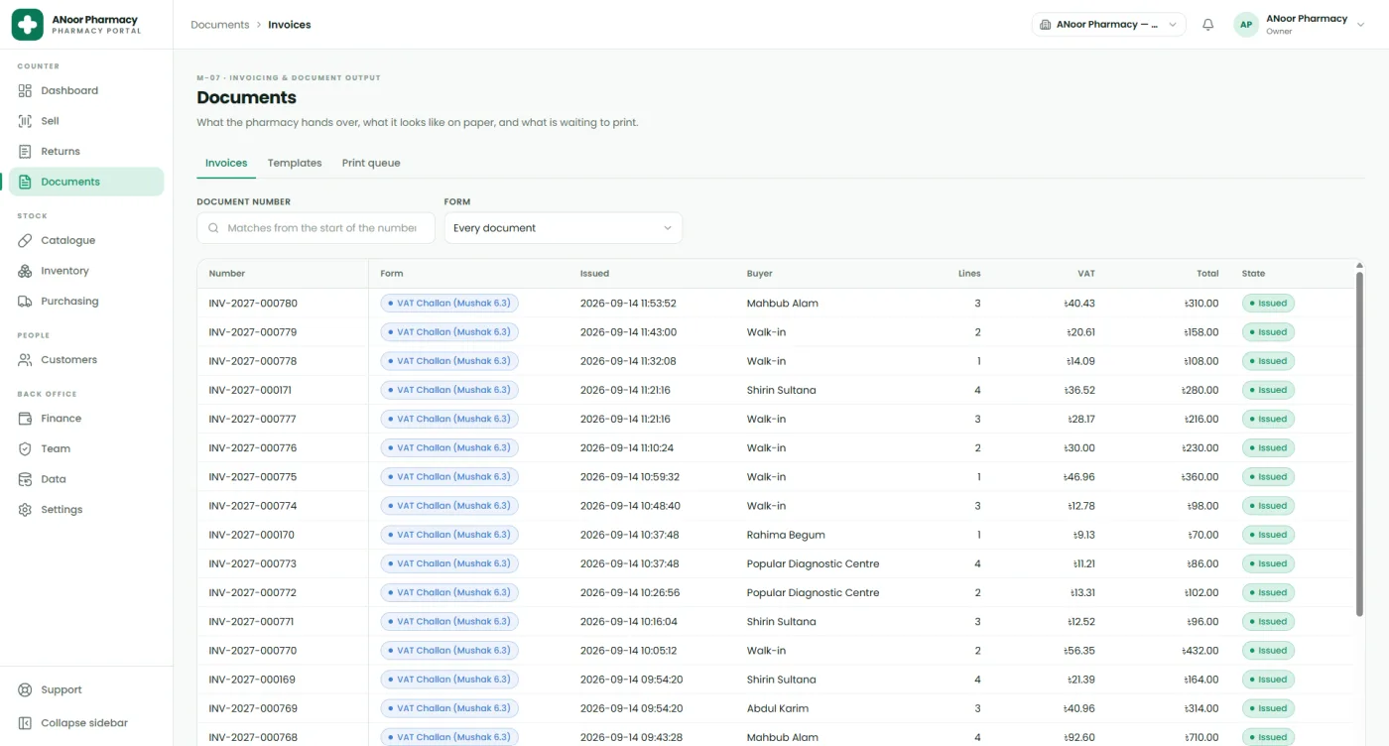Image resolution: width=1389 pixels, height=746 pixels.
Task: Switch to the Templates tab
Action: [x=295, y=163]
